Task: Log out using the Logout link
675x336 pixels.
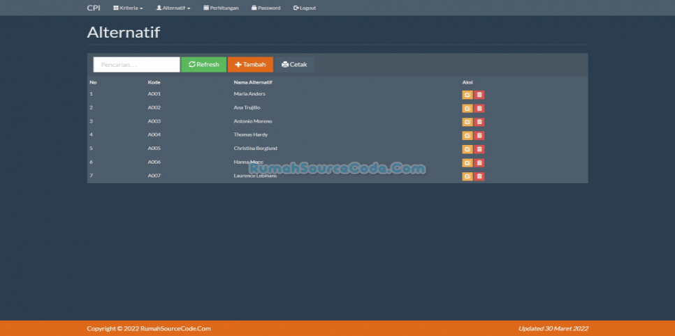Action: (305, 8)
